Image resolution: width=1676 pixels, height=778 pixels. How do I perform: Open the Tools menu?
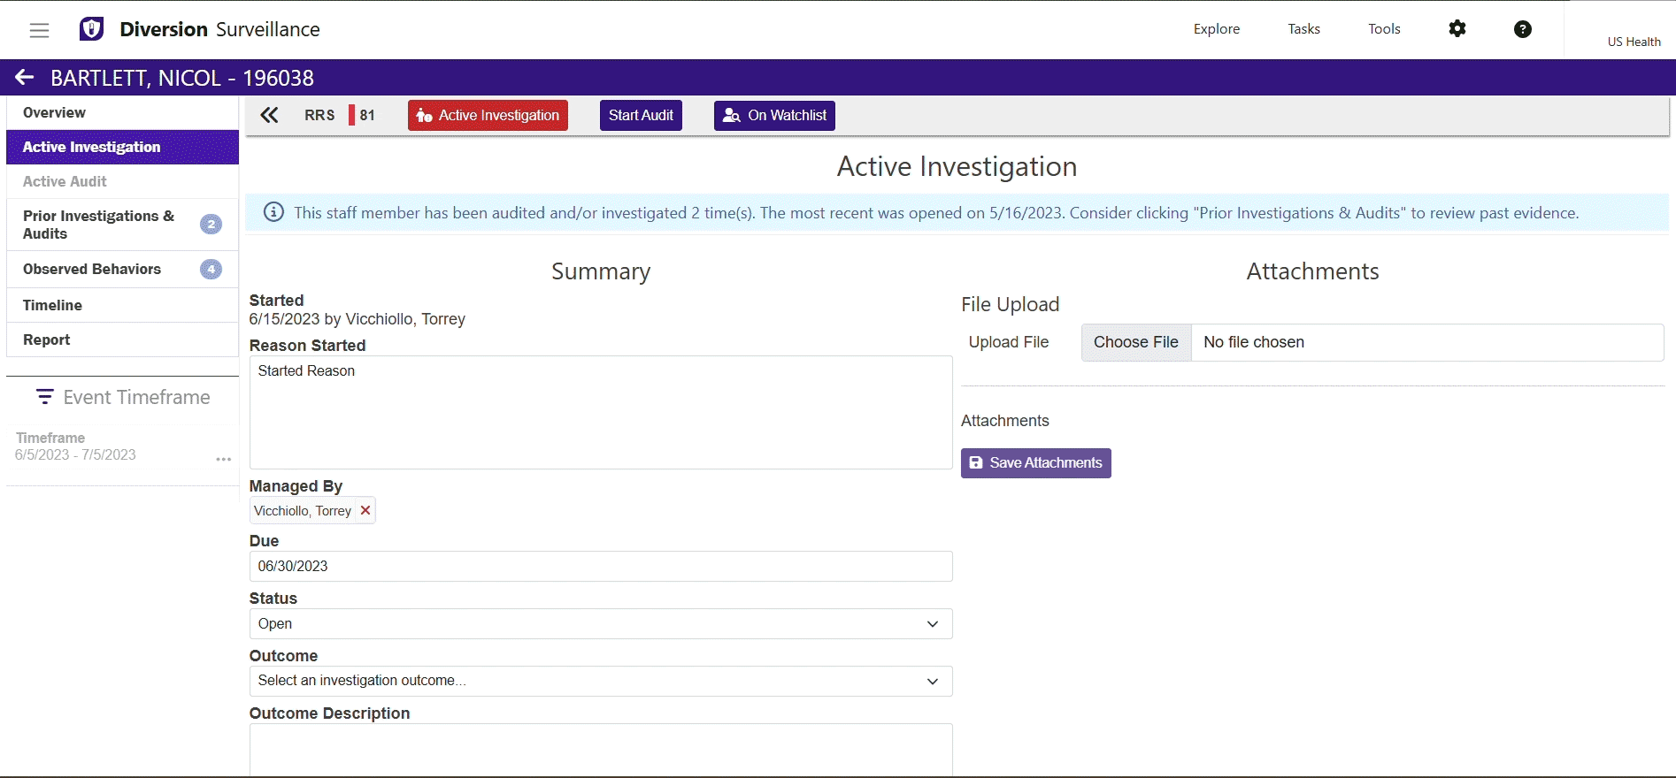1384,29
